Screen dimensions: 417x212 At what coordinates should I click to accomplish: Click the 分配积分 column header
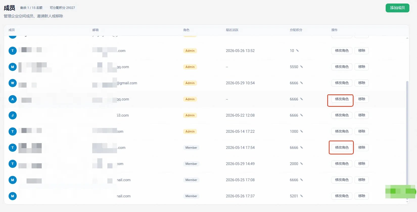(x=296, y=30)
